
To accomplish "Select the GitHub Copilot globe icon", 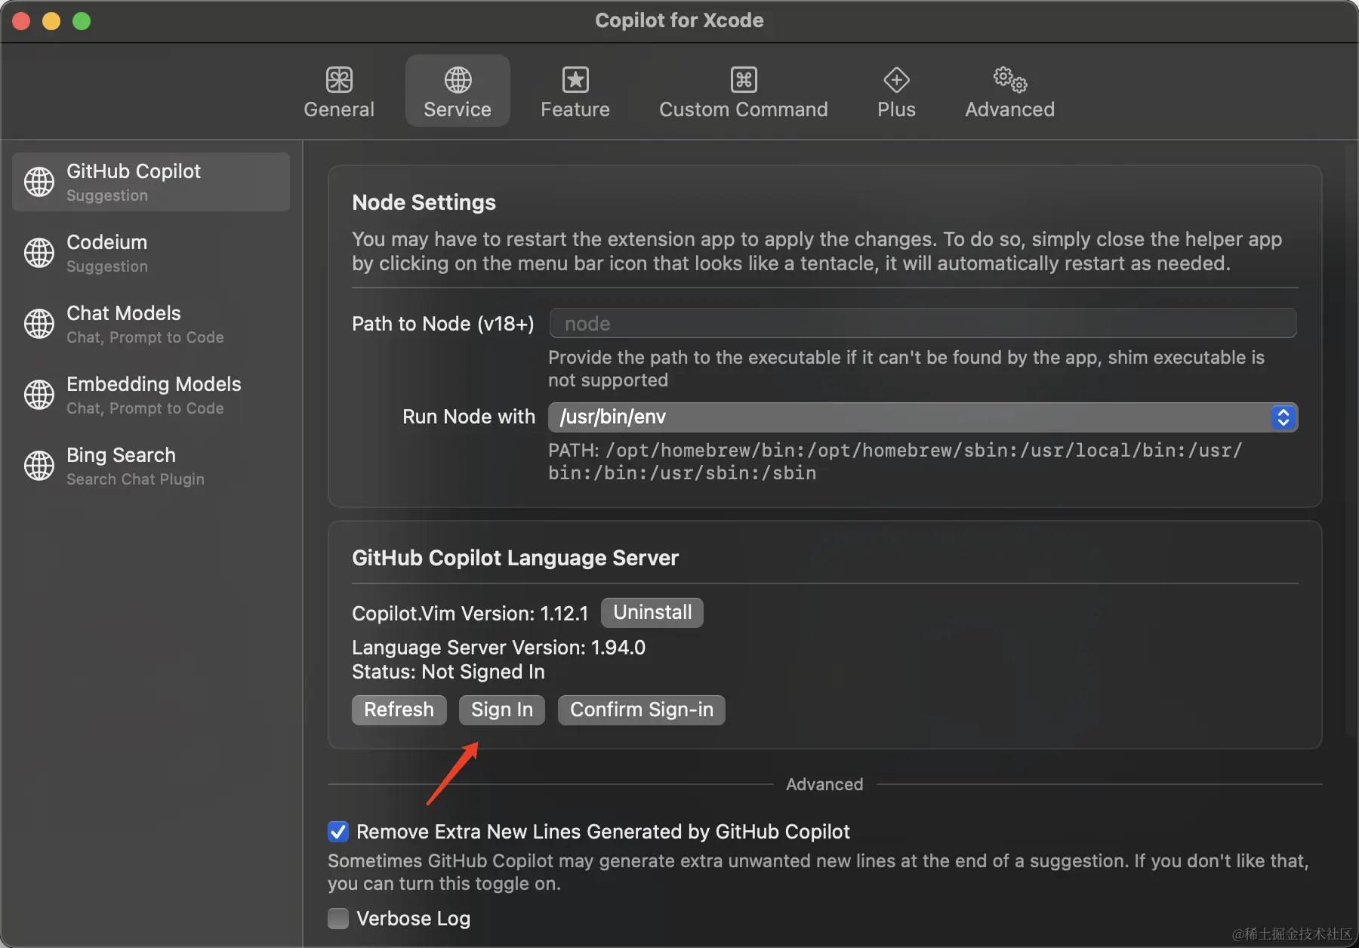I will [x=39, y=181].
